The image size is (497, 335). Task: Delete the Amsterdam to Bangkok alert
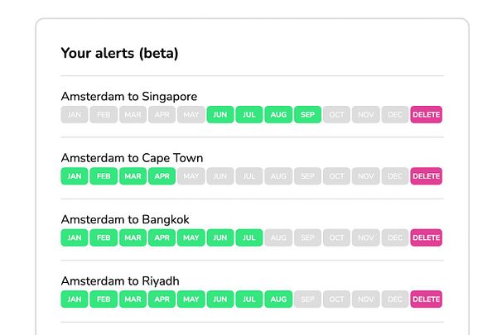point(426,237)
